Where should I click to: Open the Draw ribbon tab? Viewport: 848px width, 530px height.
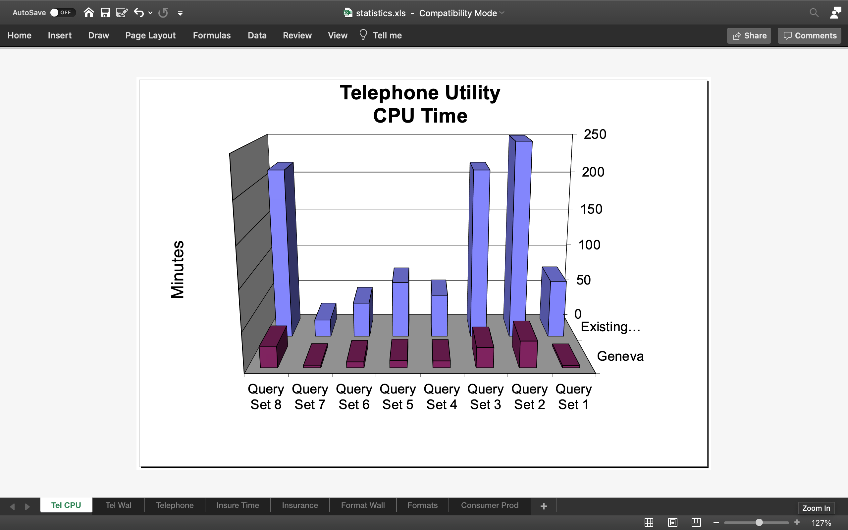(x=98, y=35)
